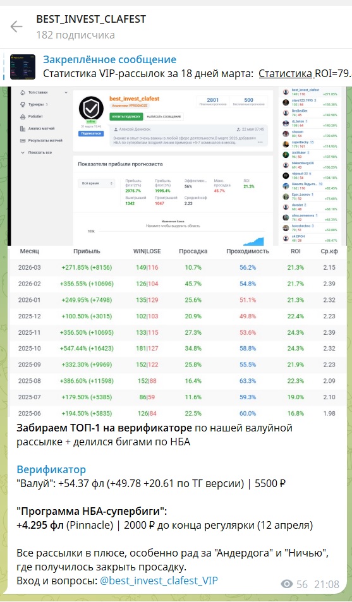Image resolution: width=352 pixels, height=602 pixels.
Task: Click the Программа НБА-супербиги heading
Action: (x=92, y=511)
